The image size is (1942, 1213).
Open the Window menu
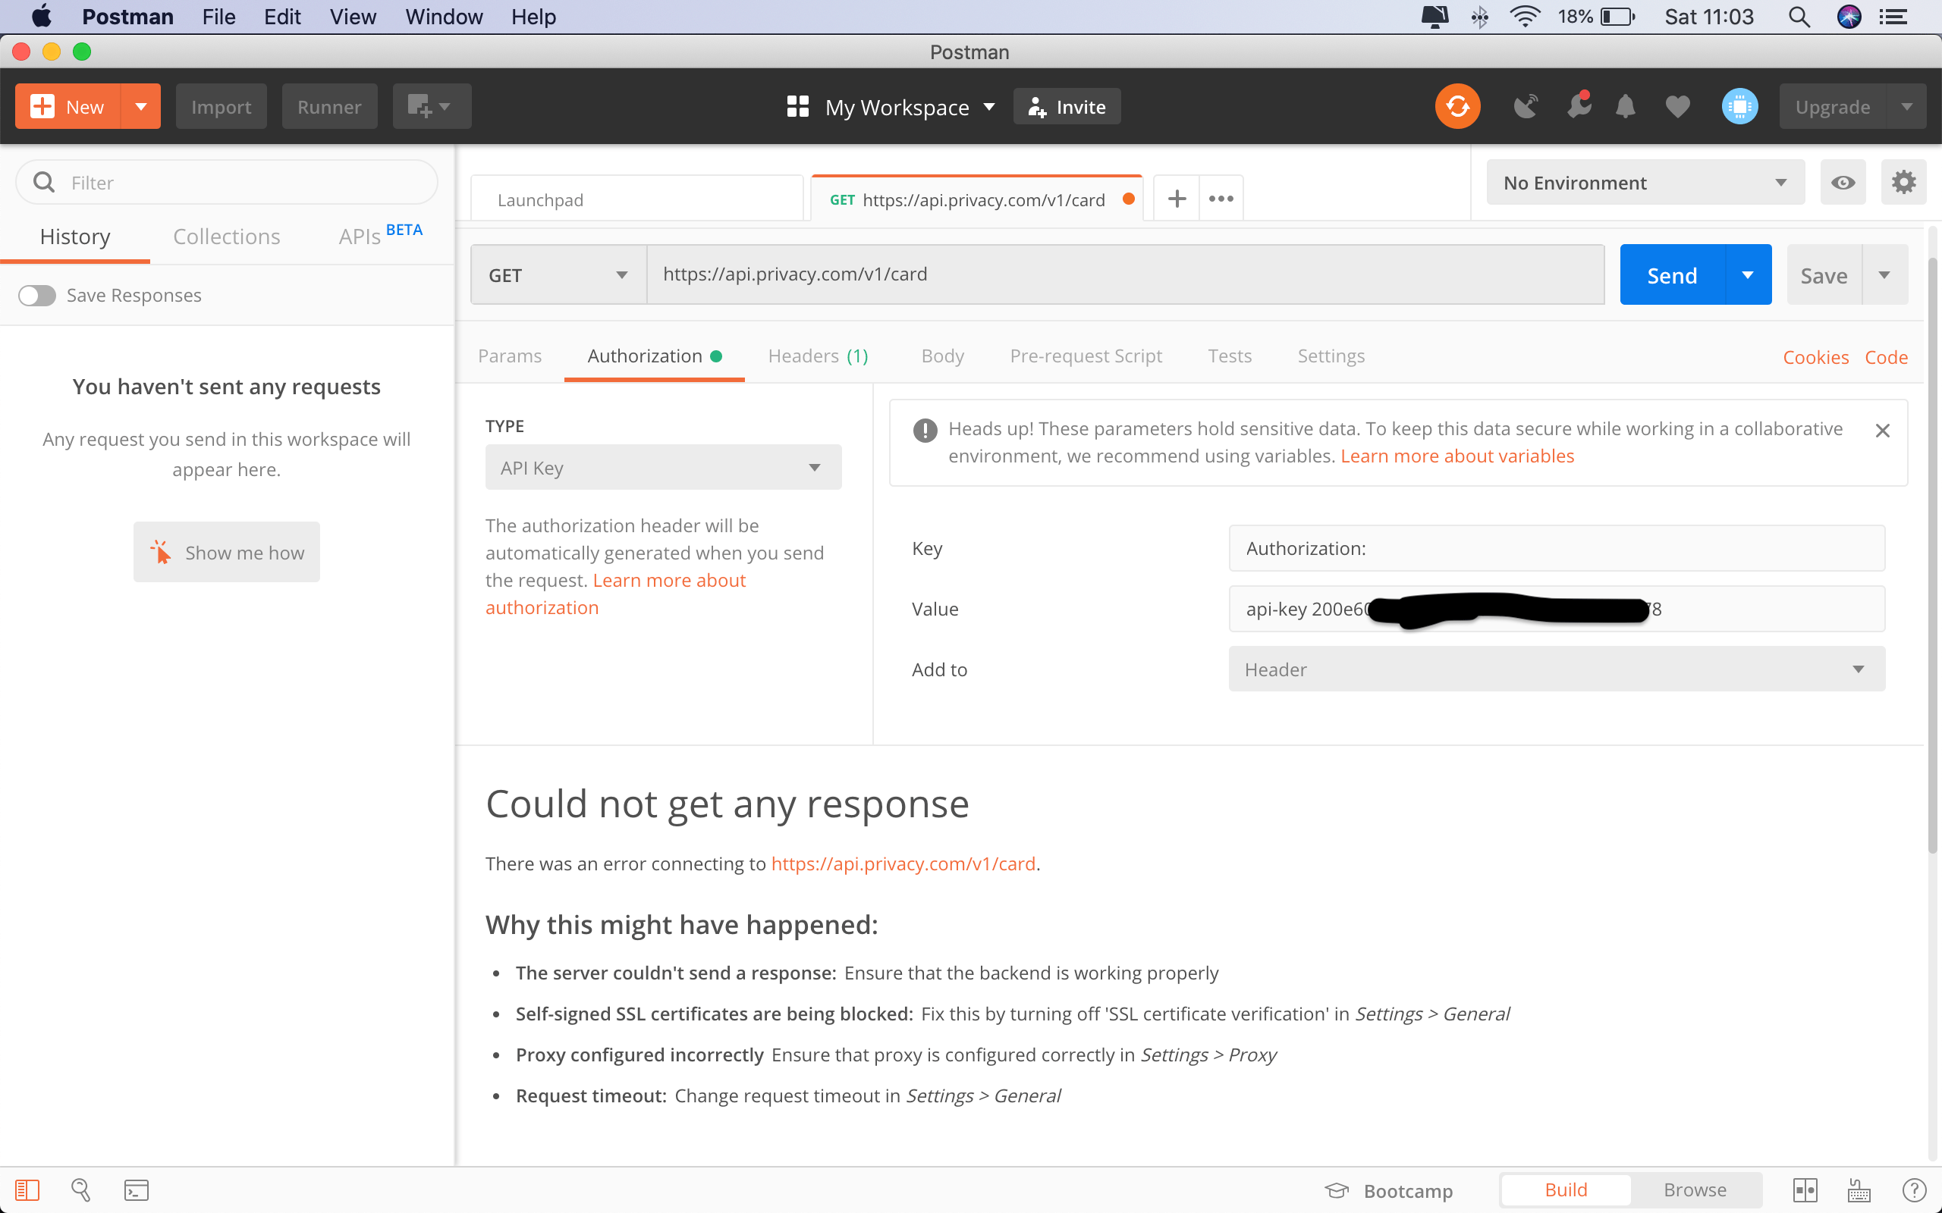pyautogui.click(x=443, y=16)
